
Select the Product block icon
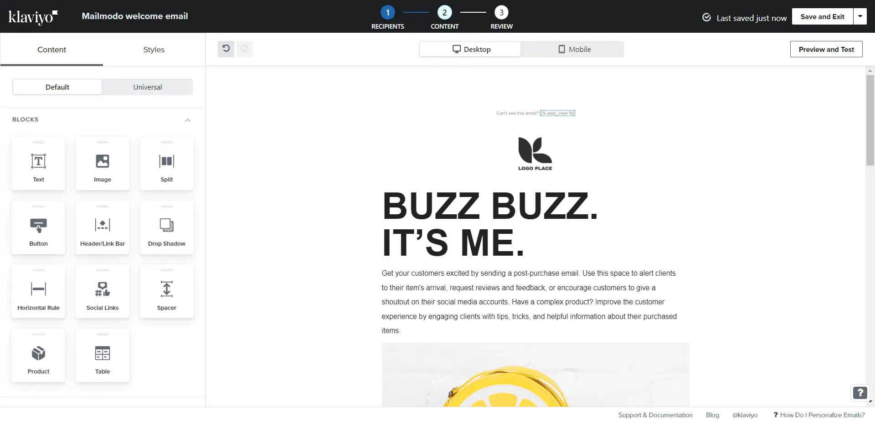coord(38,353)
